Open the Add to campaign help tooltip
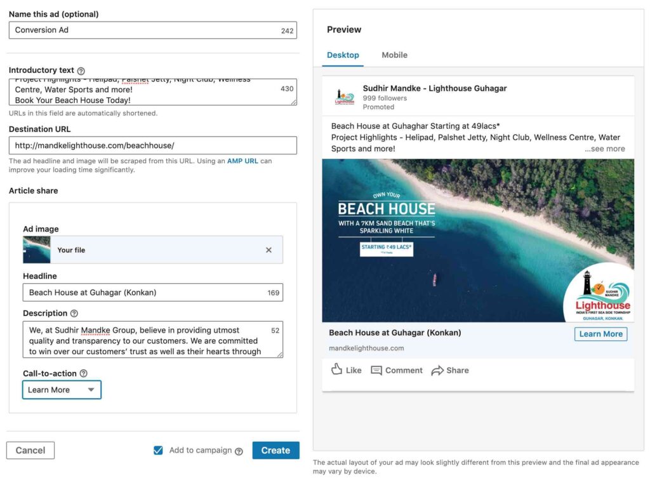 (239, 451)
